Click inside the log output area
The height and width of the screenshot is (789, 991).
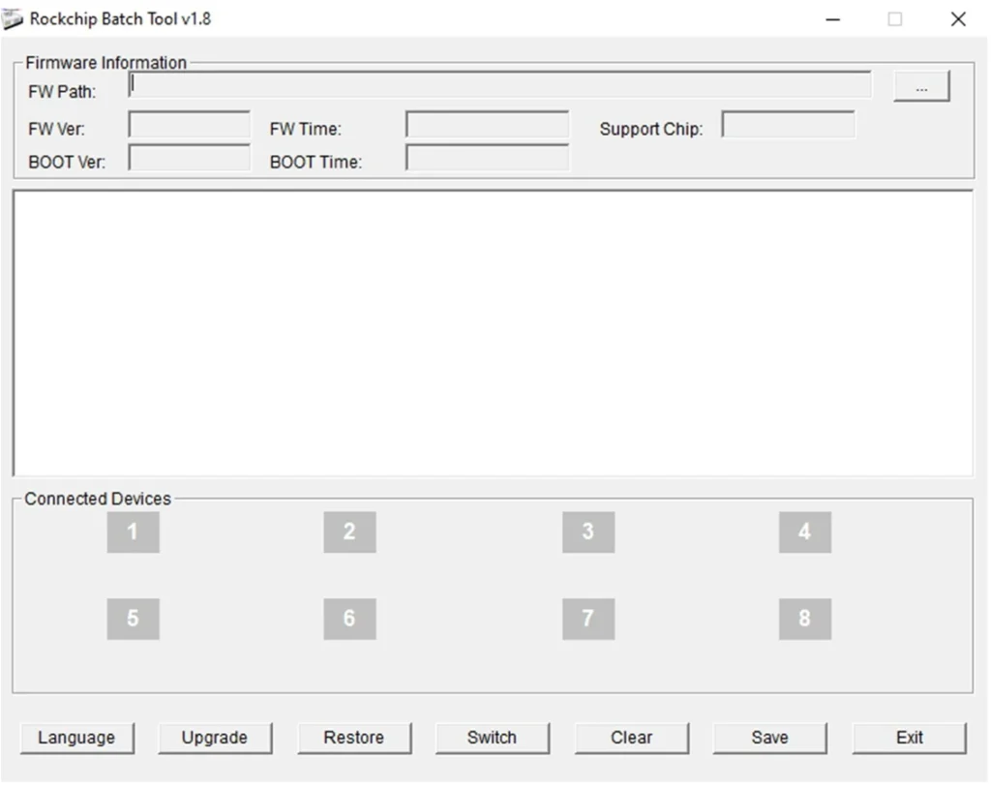(493, 333)
